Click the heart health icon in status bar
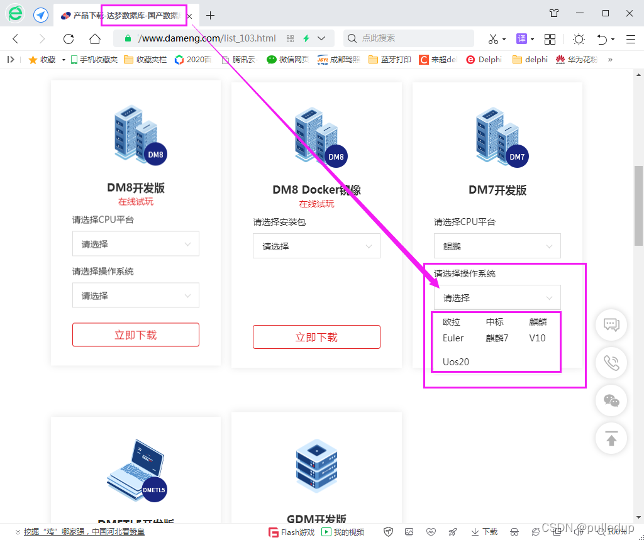Viewport: 644px width, 540px height. pyautogui.click(x=431, y=532)
